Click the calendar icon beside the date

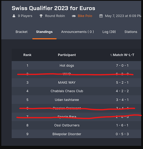(101, 16)
